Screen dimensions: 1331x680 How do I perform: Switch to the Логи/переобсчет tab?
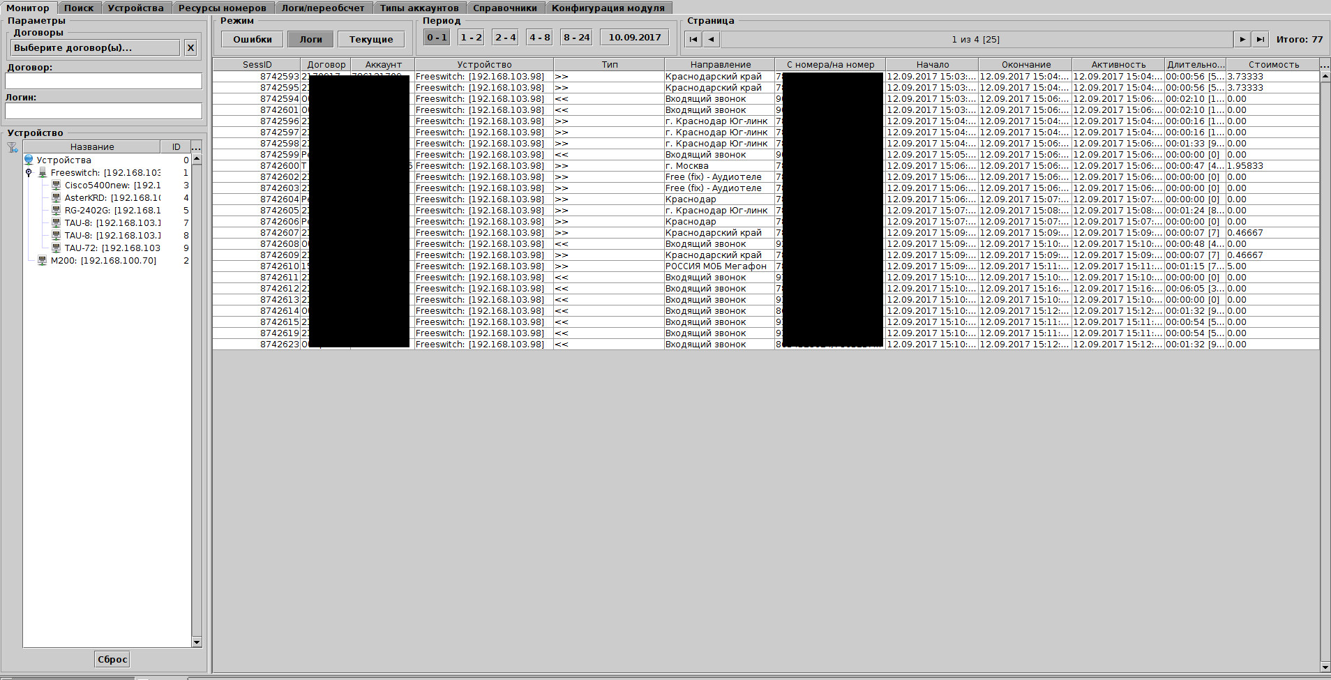point(323,8)
